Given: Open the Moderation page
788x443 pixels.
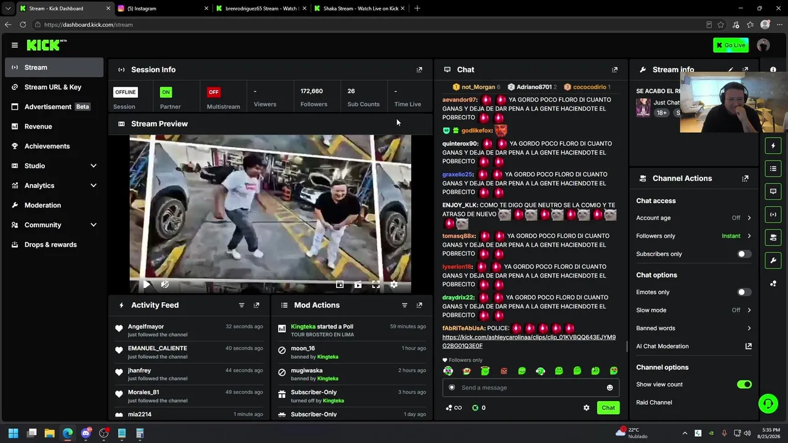Looking at the screenshot, I should point(54,206).
